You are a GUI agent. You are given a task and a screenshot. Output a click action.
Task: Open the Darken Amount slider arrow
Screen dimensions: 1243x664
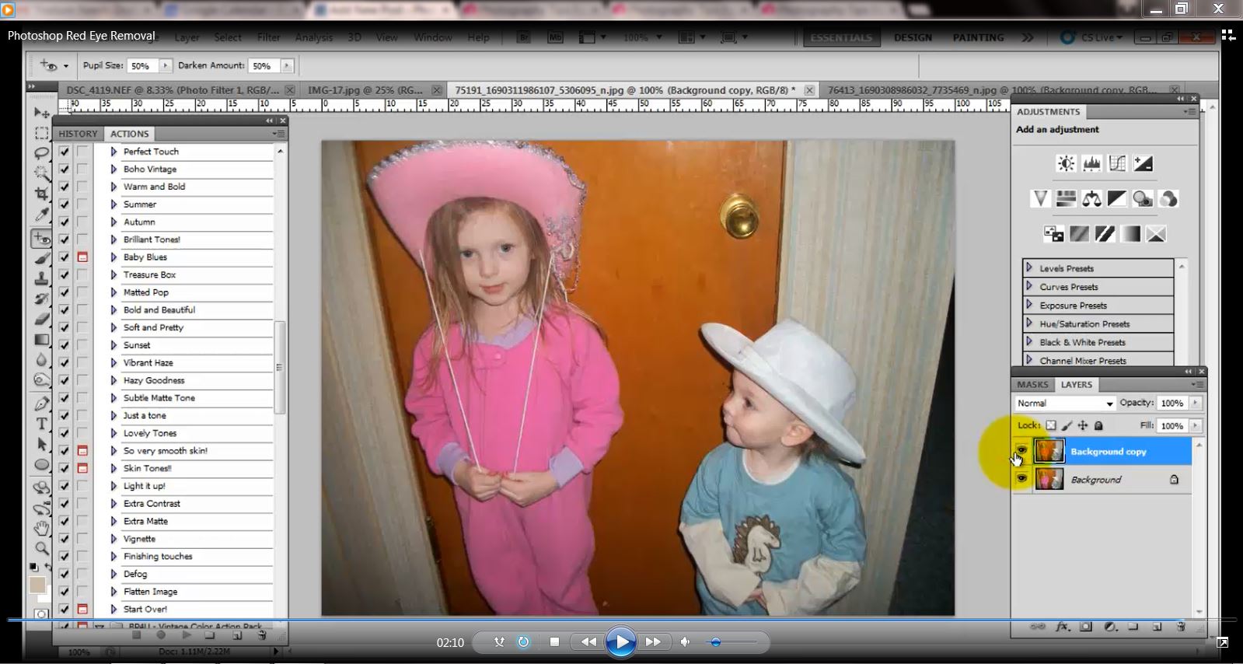288,66
